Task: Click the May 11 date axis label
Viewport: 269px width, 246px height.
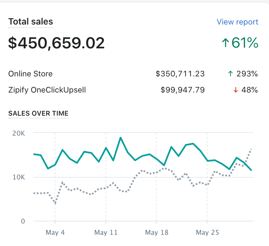Action: point(106,233)
